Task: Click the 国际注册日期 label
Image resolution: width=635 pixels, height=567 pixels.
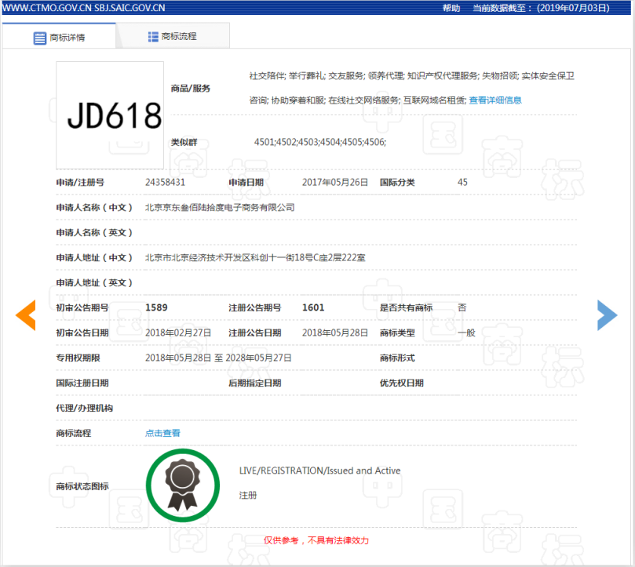Action: click(x=82, y=383)
